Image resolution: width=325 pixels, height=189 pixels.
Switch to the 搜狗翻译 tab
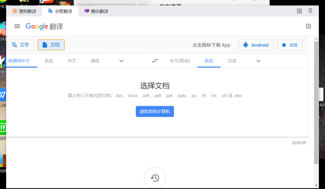pyautogui.click(x=24, y=11)
